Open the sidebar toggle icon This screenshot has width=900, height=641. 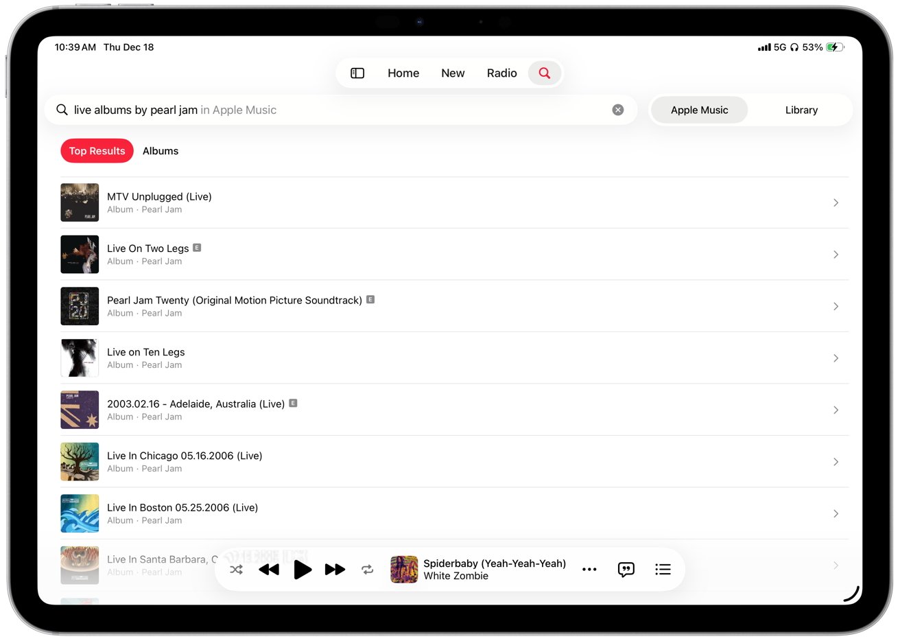pyautogui.click(x=357, y=73)
